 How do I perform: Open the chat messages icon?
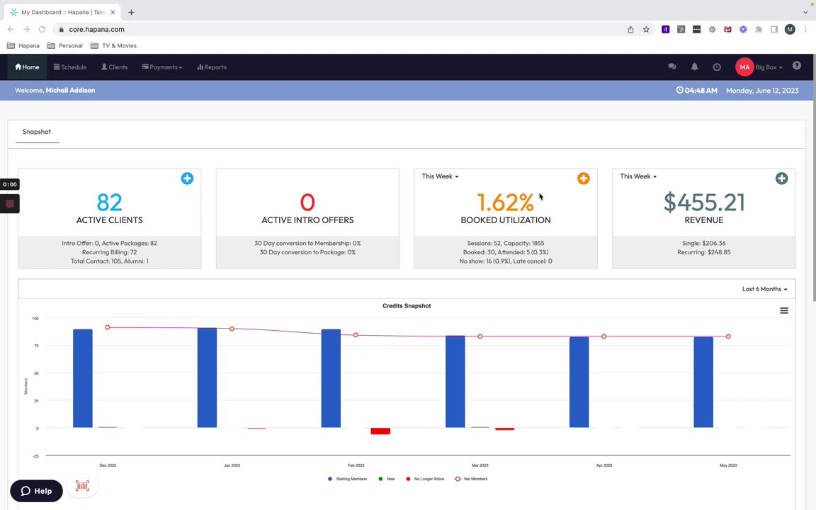671,67
